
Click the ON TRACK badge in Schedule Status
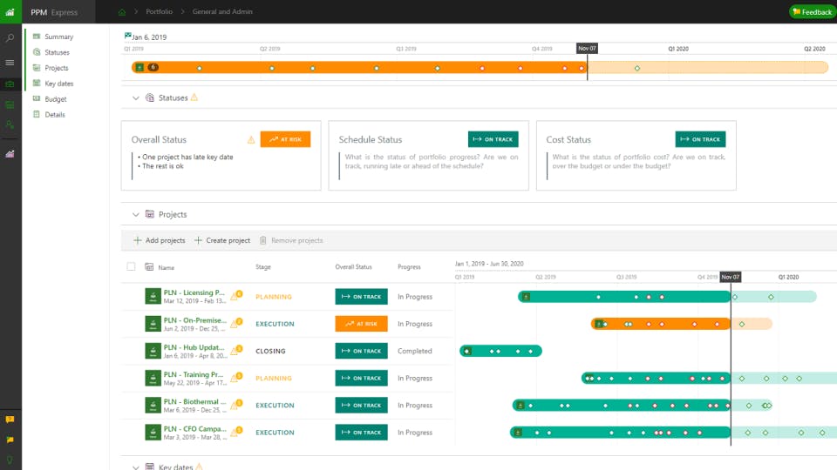(x=493, y=139)
